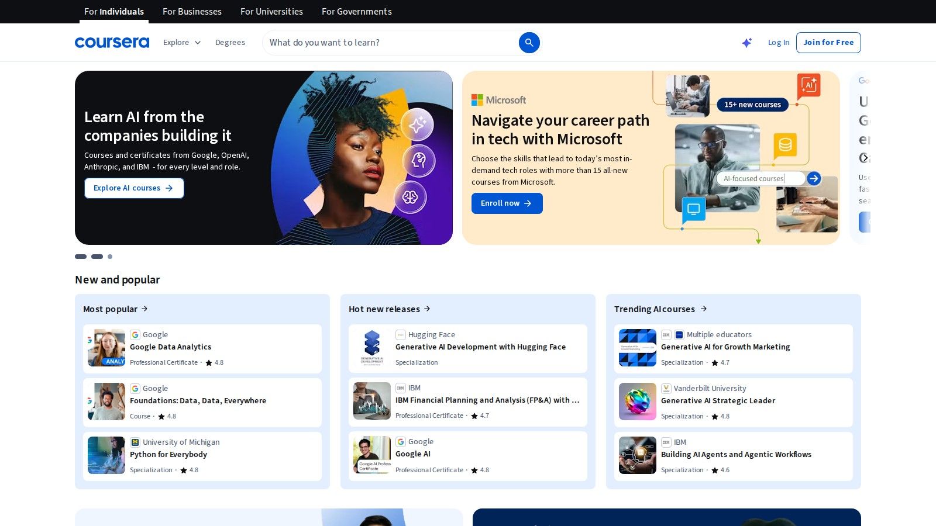The image size is (936, 526).
Task: Click the IBM logo in Building AI Agents card
Action: [x=666, y=442]
